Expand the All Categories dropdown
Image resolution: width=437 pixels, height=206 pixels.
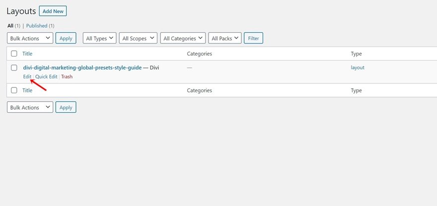click(x=183, y=38)
